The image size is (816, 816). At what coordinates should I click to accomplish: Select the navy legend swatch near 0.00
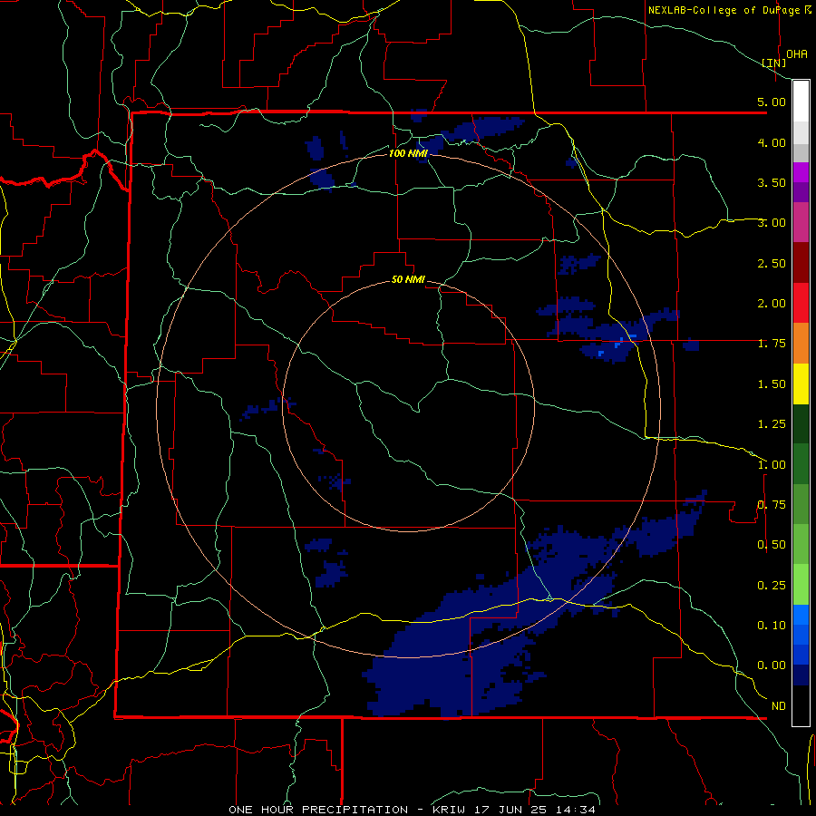pyautogui.click(x=801, y=675)
